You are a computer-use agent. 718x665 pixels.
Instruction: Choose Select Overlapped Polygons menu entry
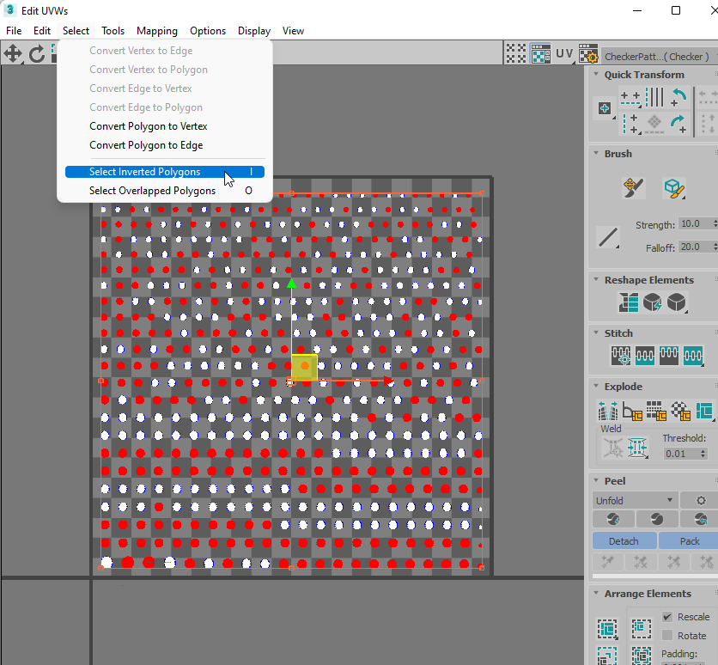coord(152,191)
